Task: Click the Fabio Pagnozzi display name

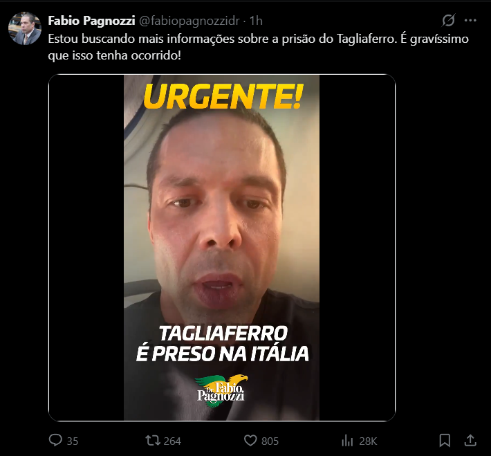Action: tap(91, 21)
